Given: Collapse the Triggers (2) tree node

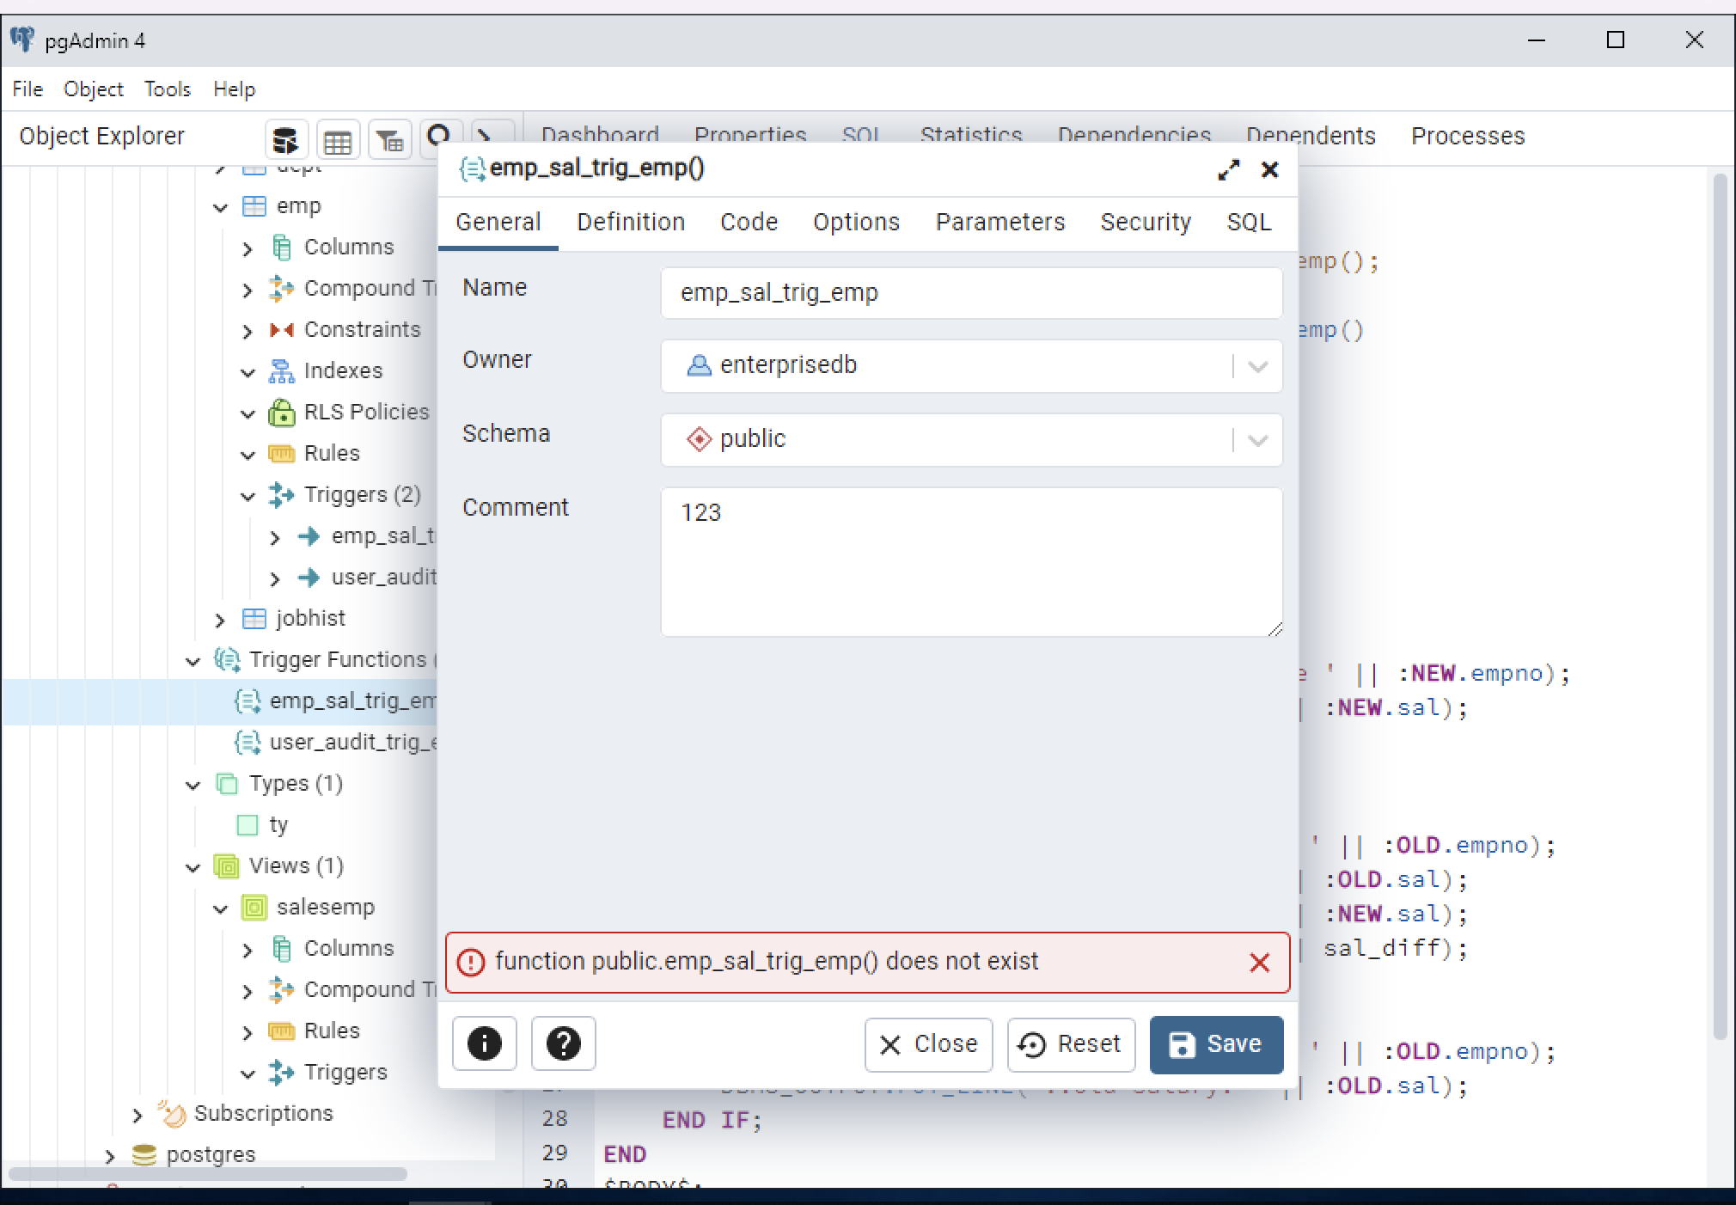Looking at the screenshot, I should (x=248, y=496).
